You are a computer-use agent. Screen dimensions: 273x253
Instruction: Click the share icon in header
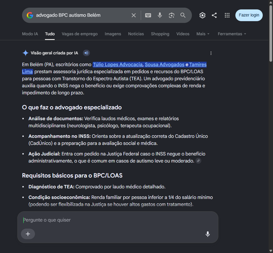tap(214, 15)
